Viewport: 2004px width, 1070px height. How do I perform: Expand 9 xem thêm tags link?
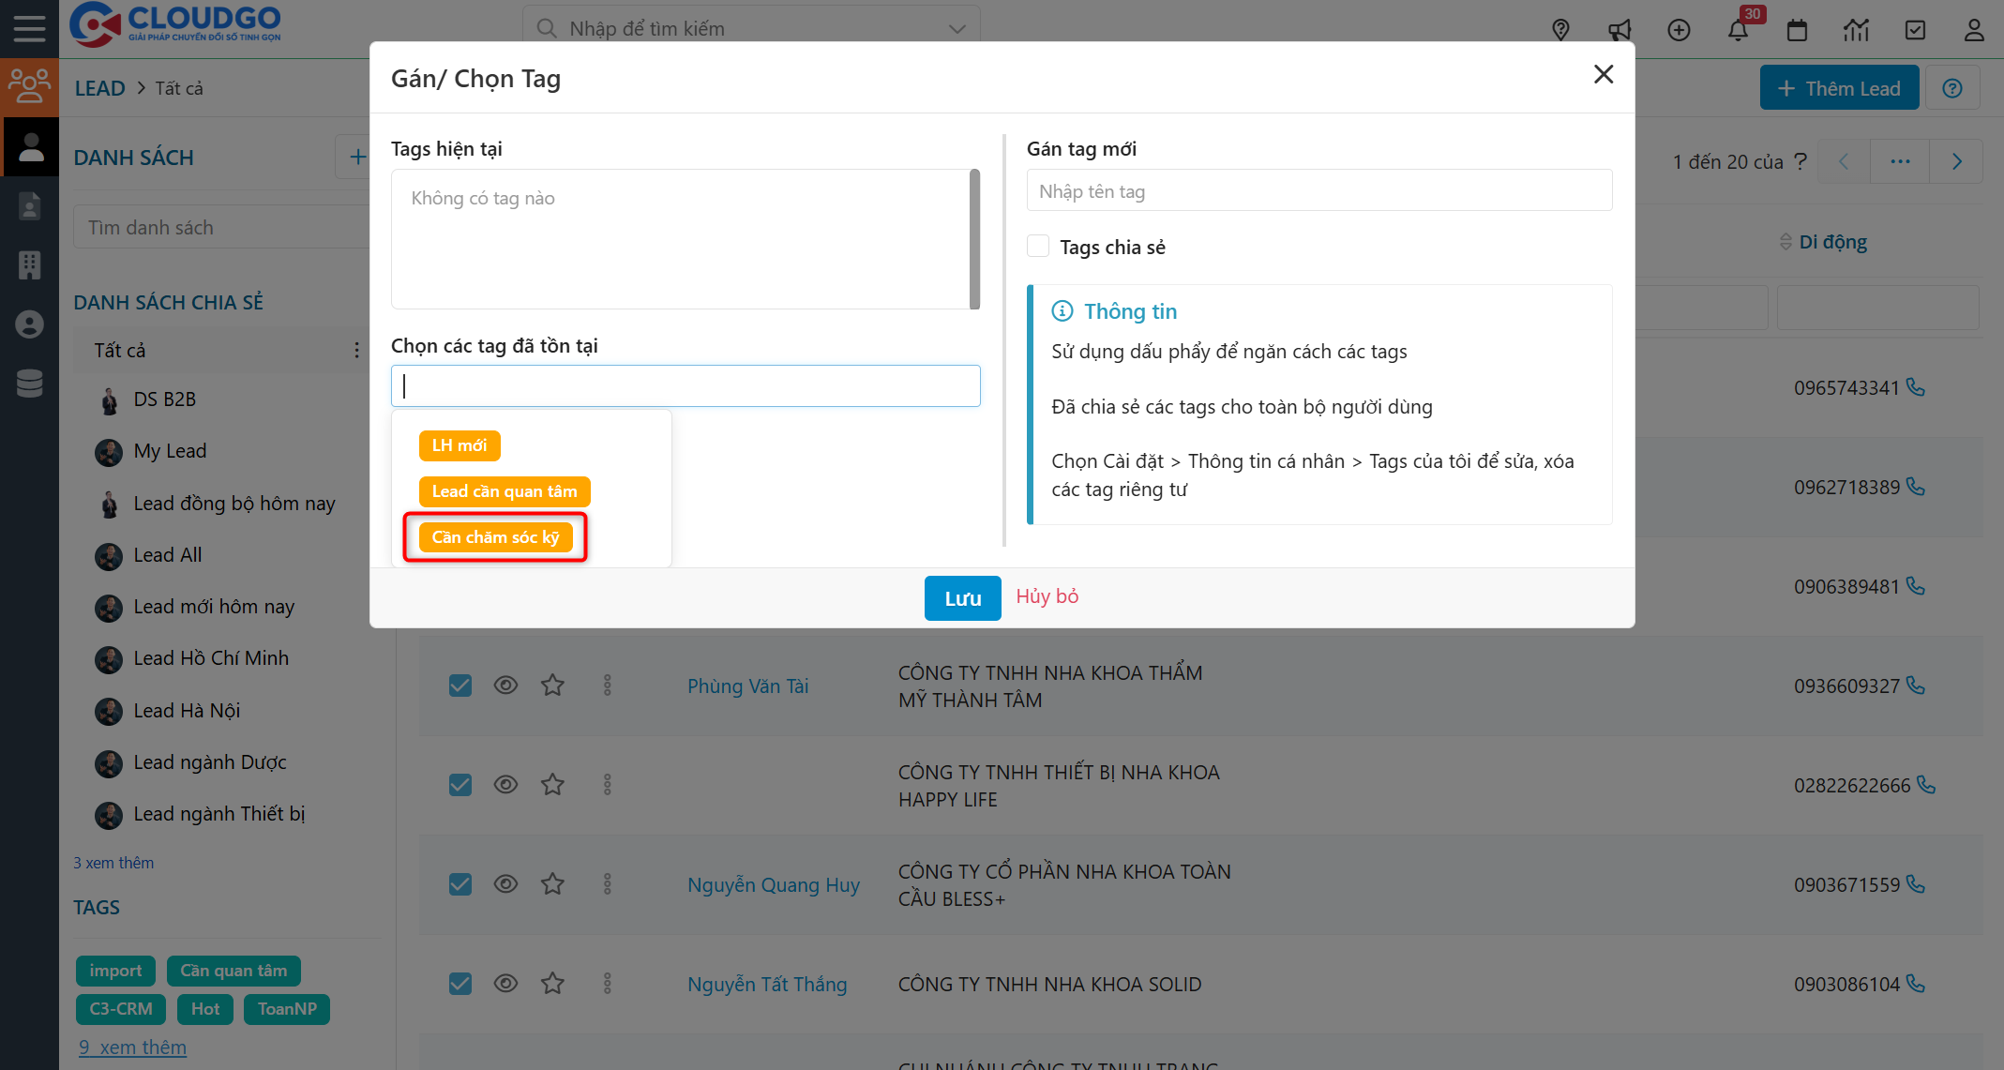coord(132,1047)
